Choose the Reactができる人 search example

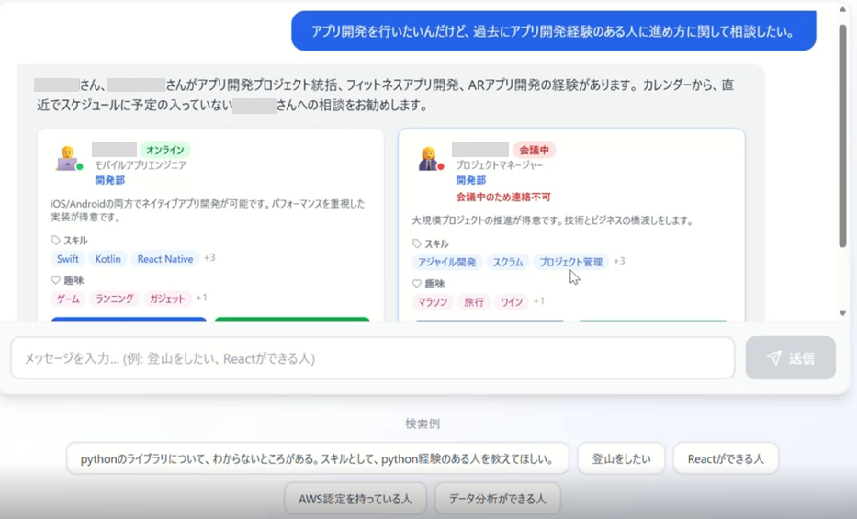coord(726,458)
